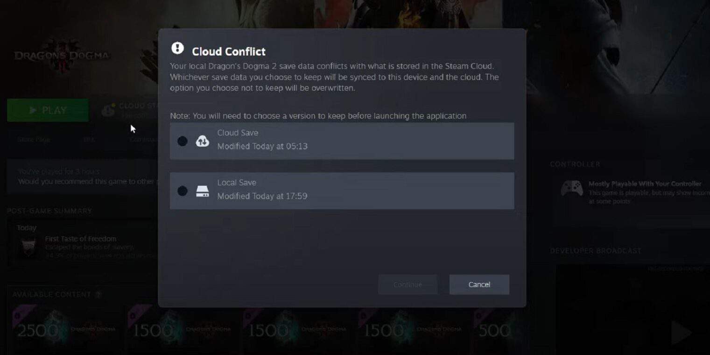Click the cloud download icon
Viewport: 710px width, 355px height.
point(202,141)
